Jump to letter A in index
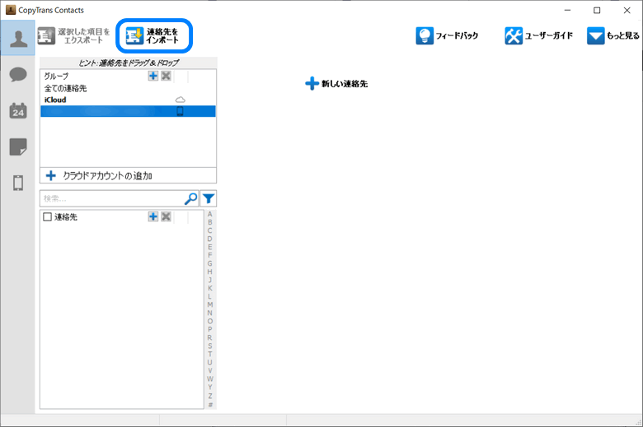 point(210,214)
